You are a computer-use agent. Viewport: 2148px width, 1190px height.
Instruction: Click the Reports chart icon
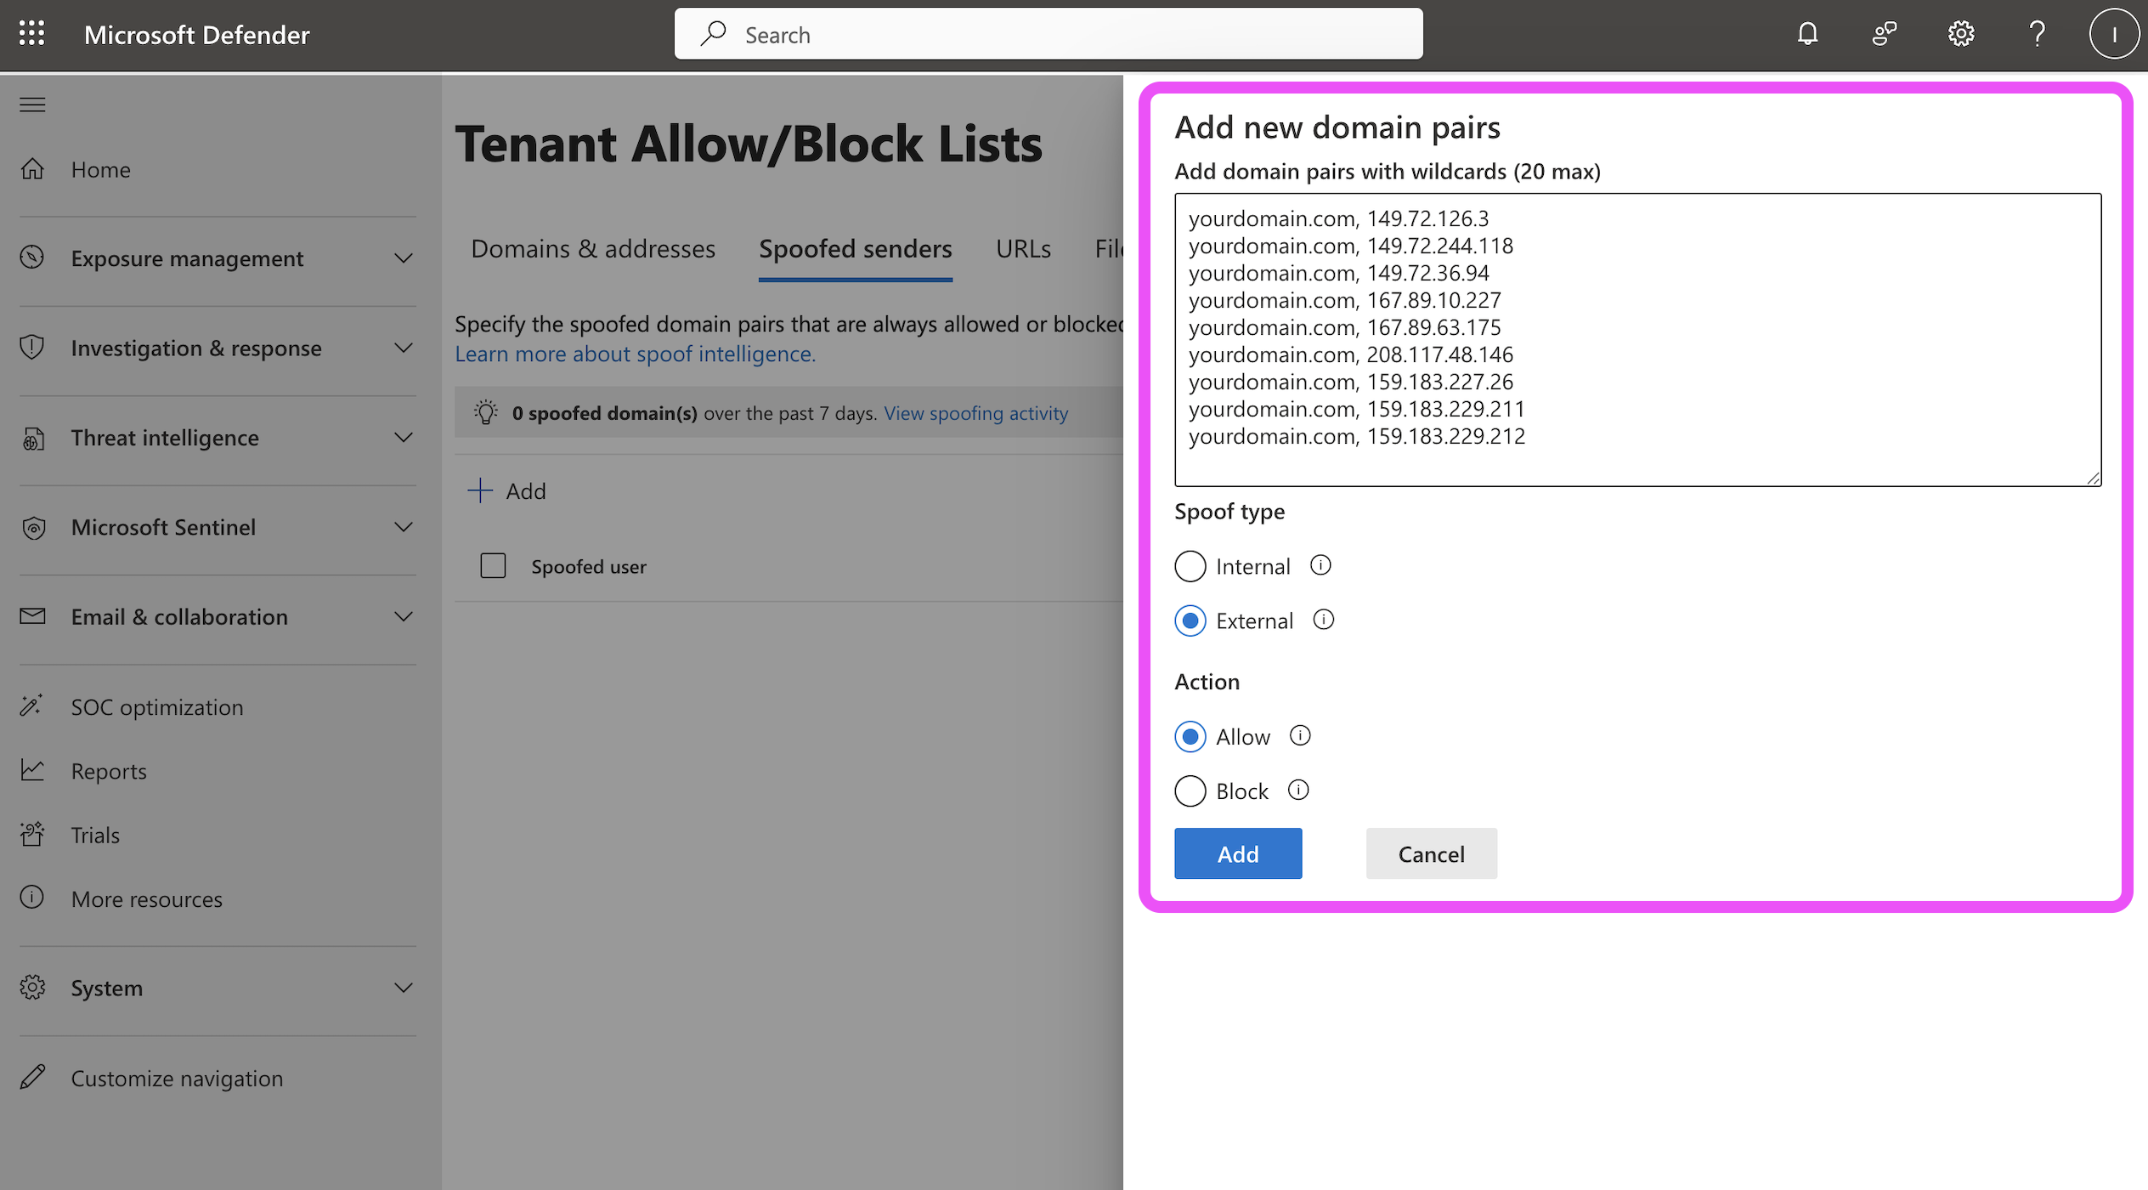(x=32, y=770)
